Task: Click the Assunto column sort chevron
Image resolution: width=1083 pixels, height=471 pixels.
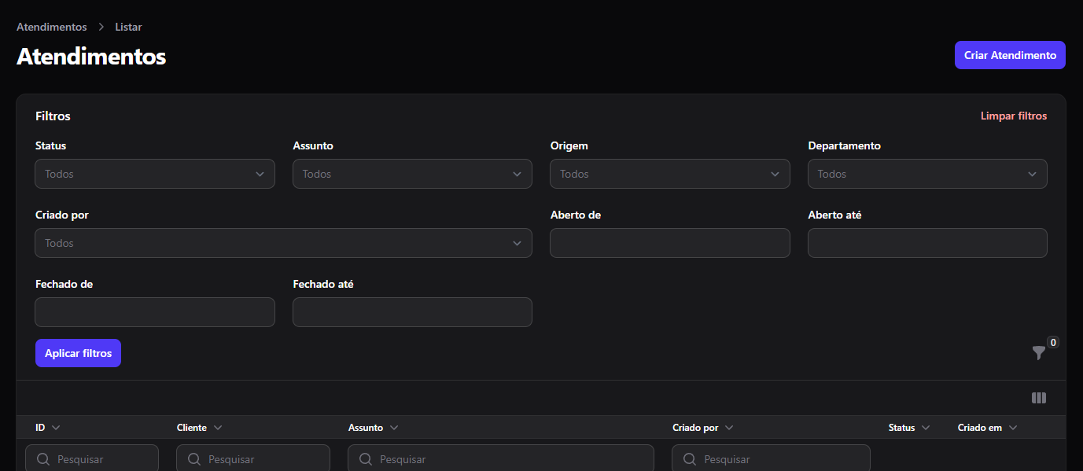Action: pos(394,428)
